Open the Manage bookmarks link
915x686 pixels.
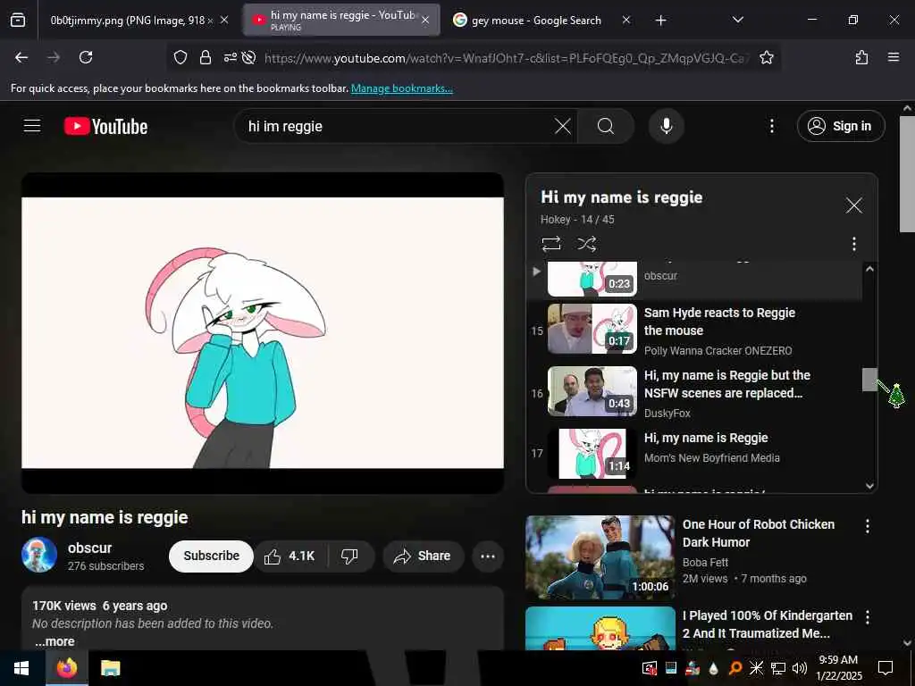[401, 88]
